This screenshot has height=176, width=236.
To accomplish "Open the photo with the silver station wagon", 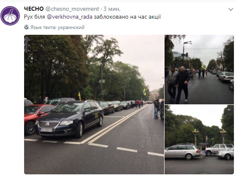I will point(199,140).
